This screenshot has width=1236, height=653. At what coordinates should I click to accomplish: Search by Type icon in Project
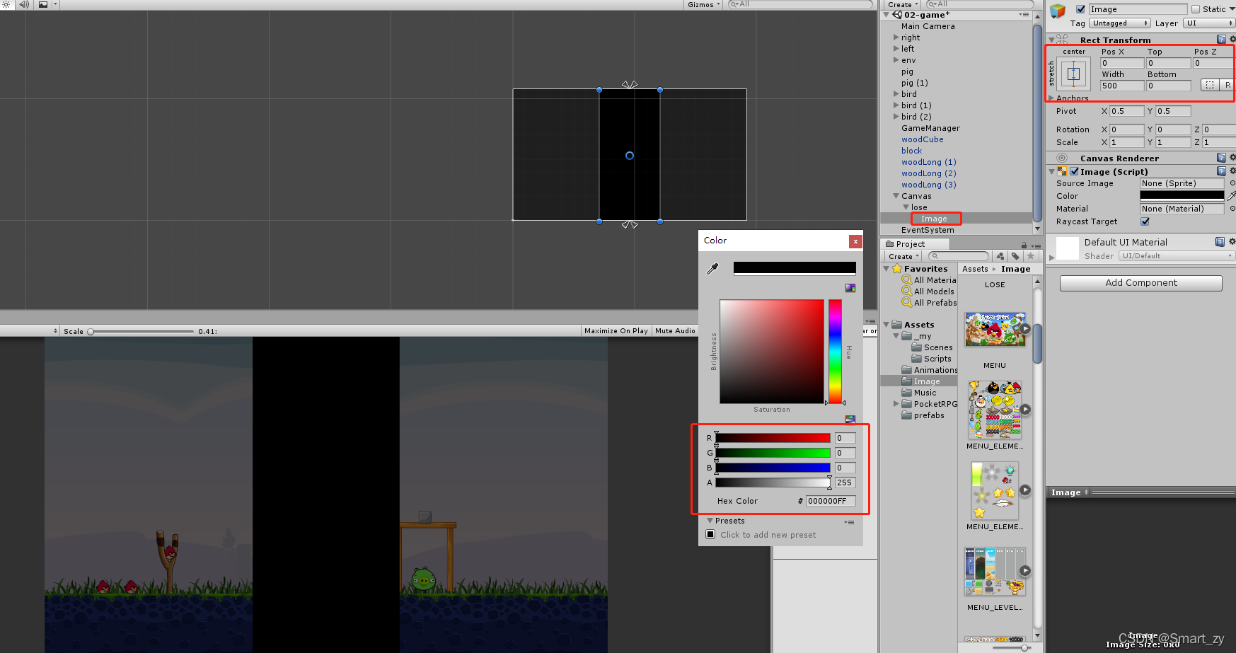pyautogui.click(x=1000, y=256)
